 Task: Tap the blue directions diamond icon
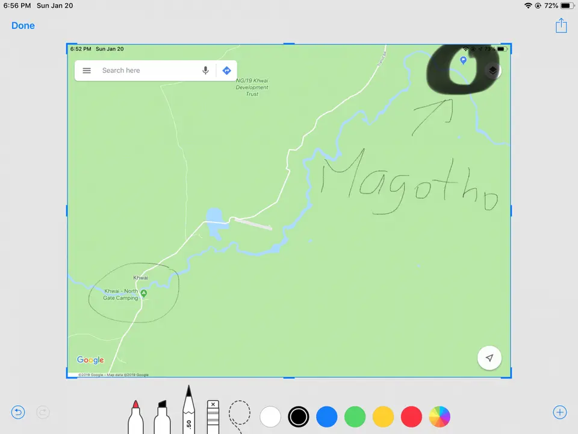click(x=227, y=71)
